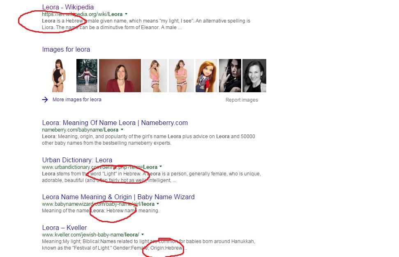Viewport: 399px width, 257px height.
Task: Open the 'Leora – Kveller' result
Action: (64, 227)
